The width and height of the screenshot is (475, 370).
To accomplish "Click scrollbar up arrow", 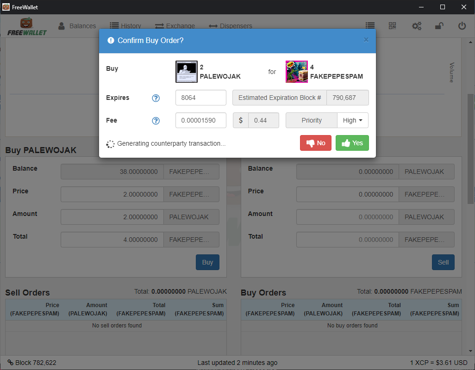I will (x=470, y=42).
